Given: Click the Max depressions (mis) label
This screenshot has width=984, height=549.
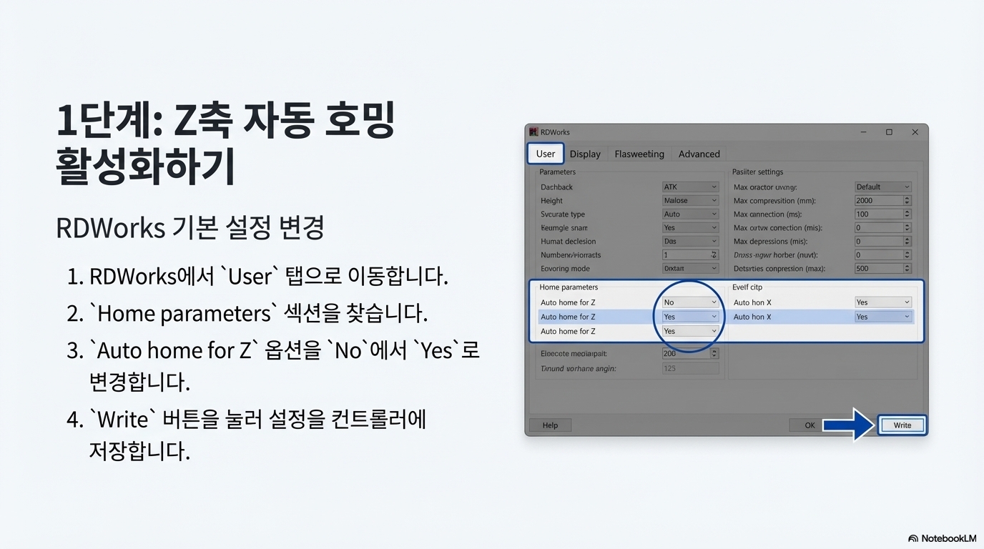Looking at the screenshot, I should point(770,241).
